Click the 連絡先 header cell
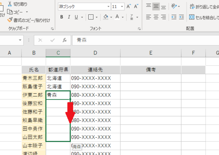The width and height of the screenshot is (219, 155). 95,70
